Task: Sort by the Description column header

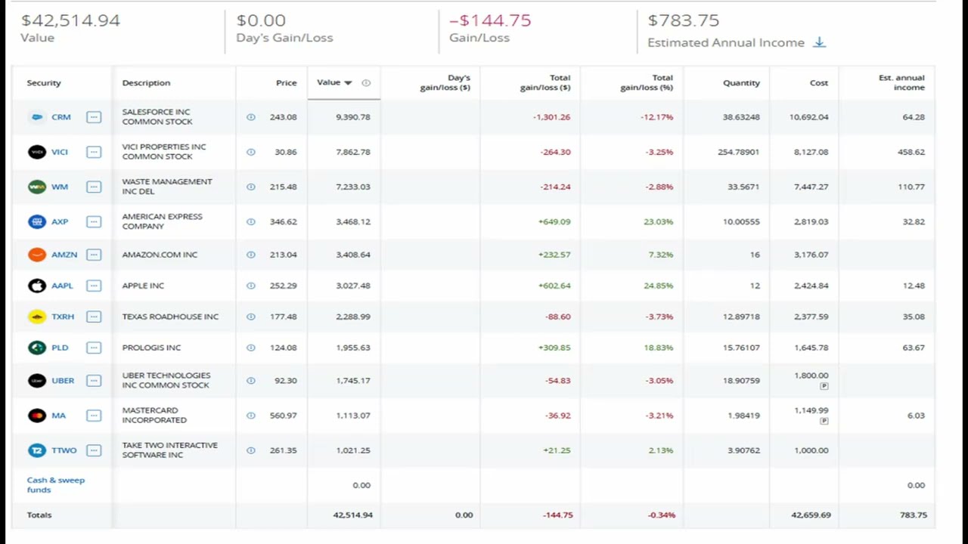Action: 146,83
